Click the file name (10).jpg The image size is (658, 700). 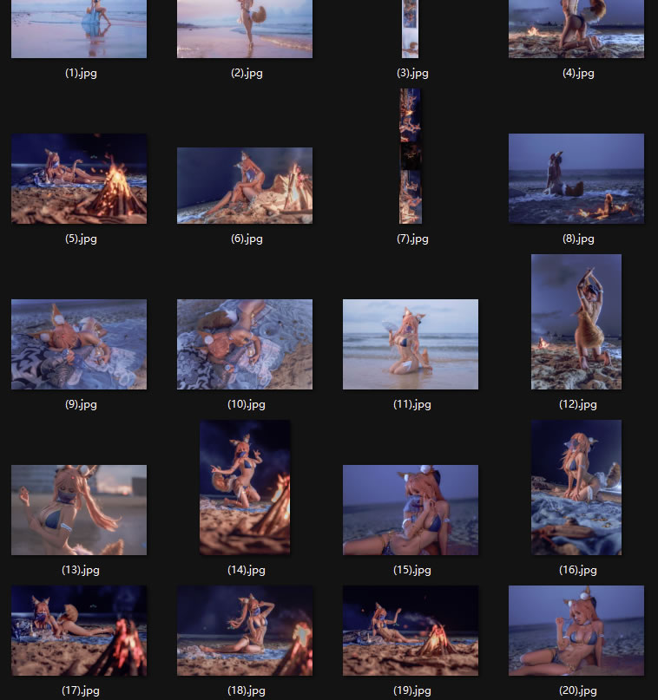(247, 404)
